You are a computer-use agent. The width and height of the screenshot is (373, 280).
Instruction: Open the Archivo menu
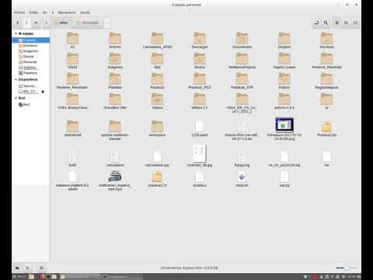[19, 12]
